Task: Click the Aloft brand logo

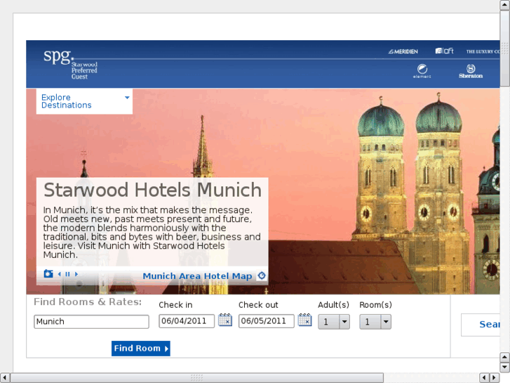Action: pyautogui.click(x=444, y=51)
